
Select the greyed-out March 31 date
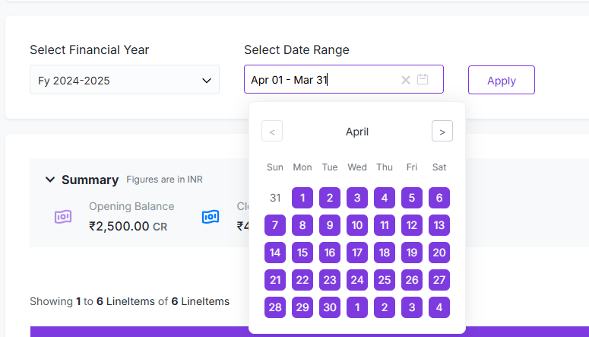275,198
